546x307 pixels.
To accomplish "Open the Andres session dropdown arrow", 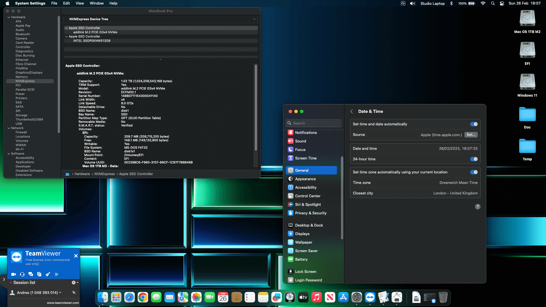I will pos(60,293).
